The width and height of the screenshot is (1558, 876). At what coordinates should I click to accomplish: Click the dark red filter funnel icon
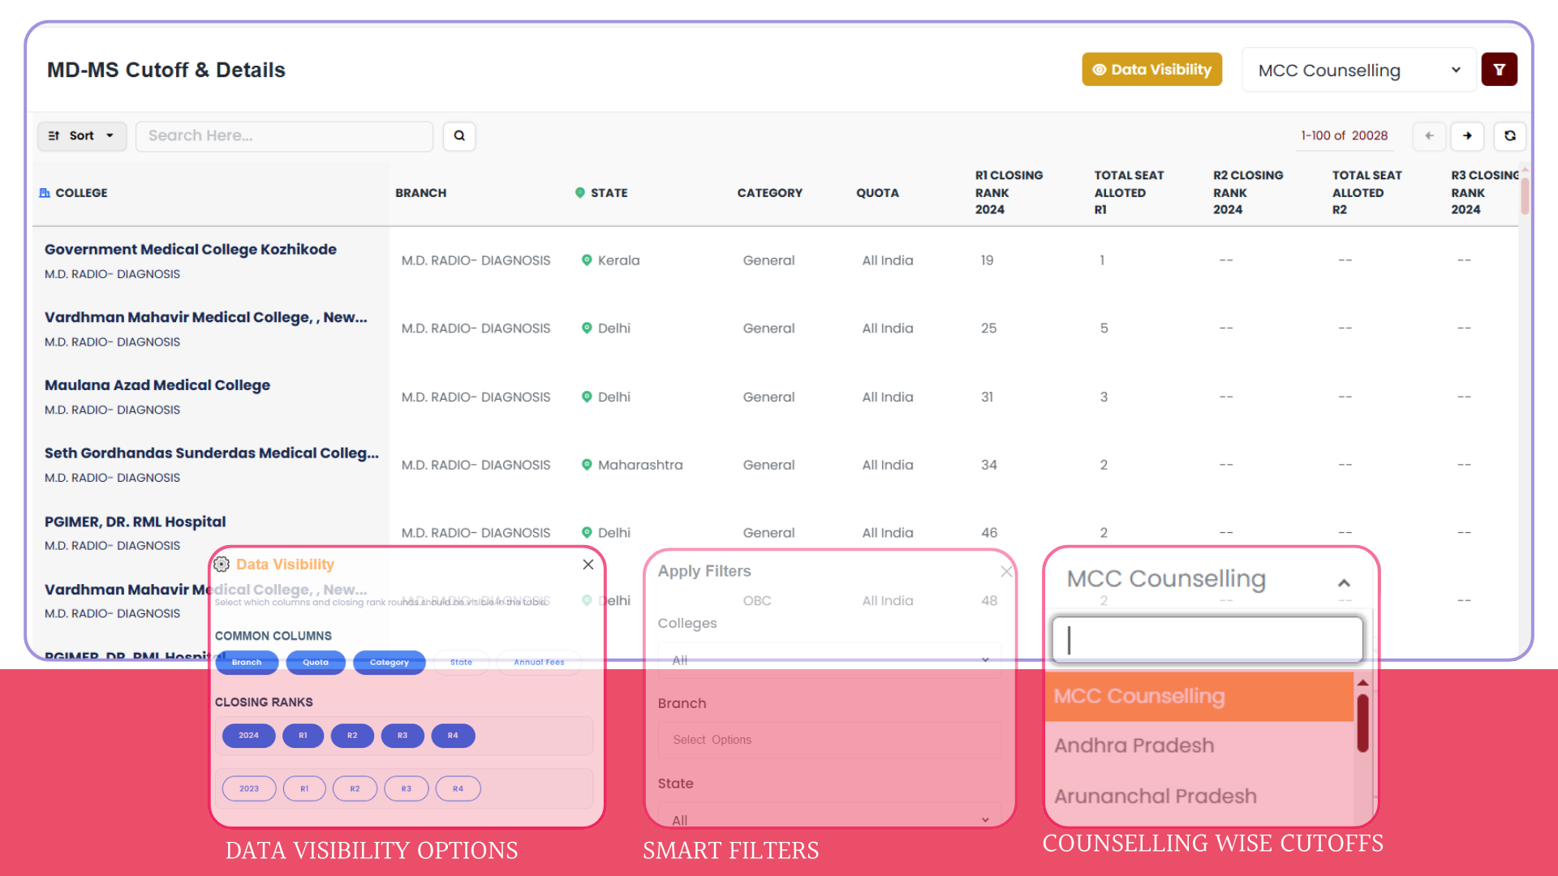point(1499,70)
